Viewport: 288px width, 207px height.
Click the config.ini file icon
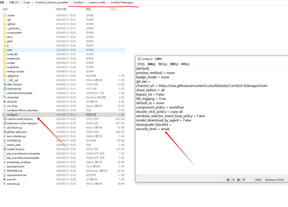[5, 115]
